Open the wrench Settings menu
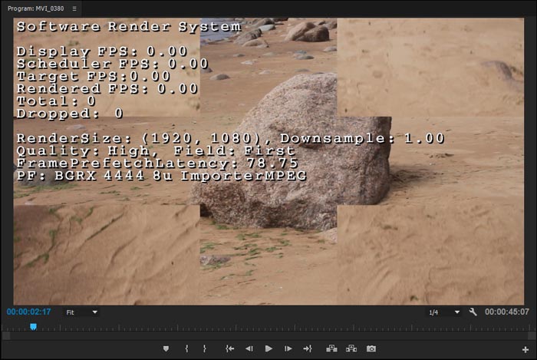This screenshot has width=537, height=360. click(473, 312)
